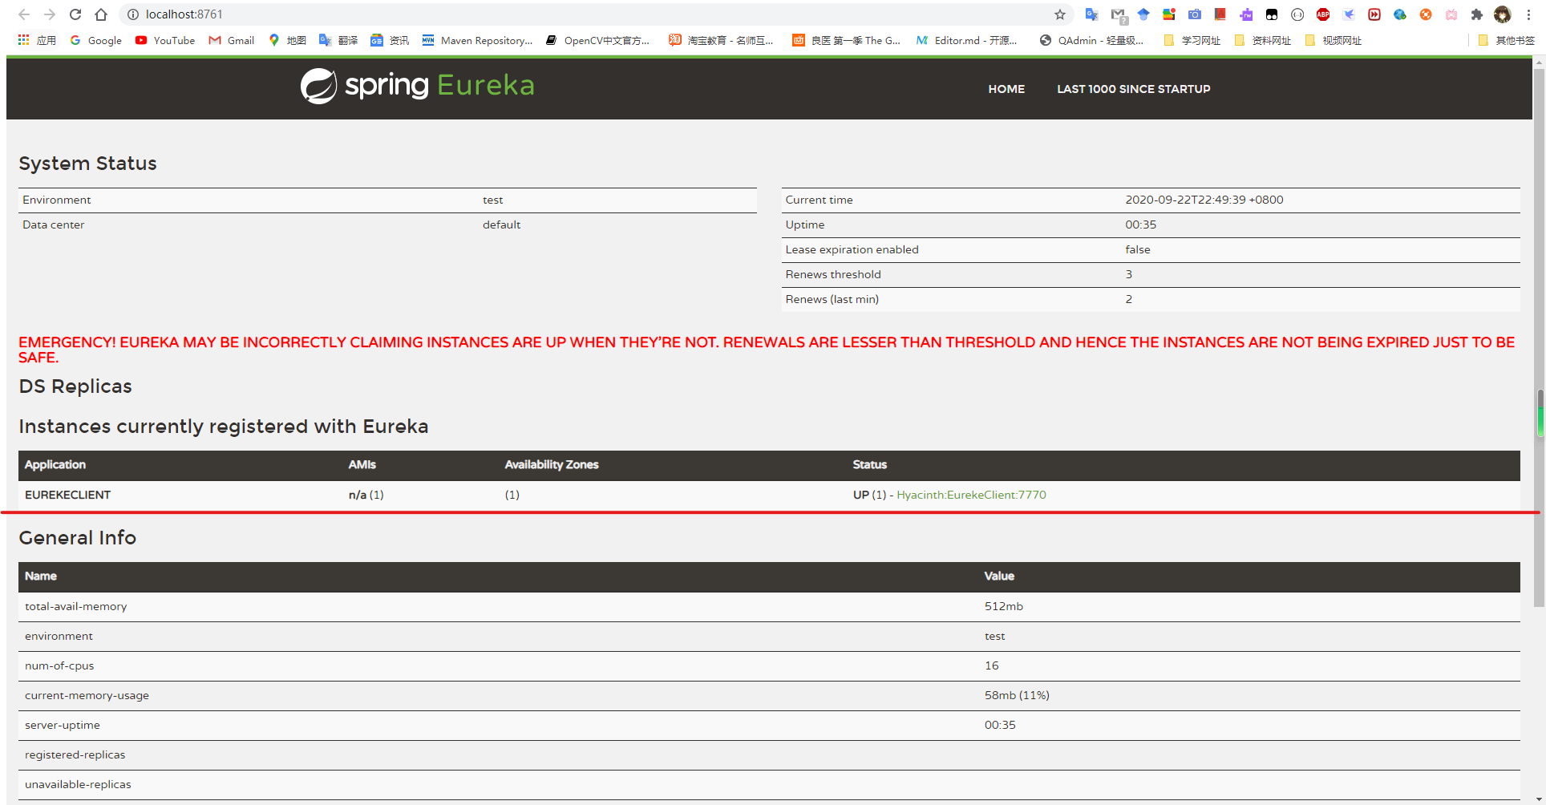Click the Current time value 2020-09-22T22:49:39
This screenshot has width=1546, height=805.
1204,200
